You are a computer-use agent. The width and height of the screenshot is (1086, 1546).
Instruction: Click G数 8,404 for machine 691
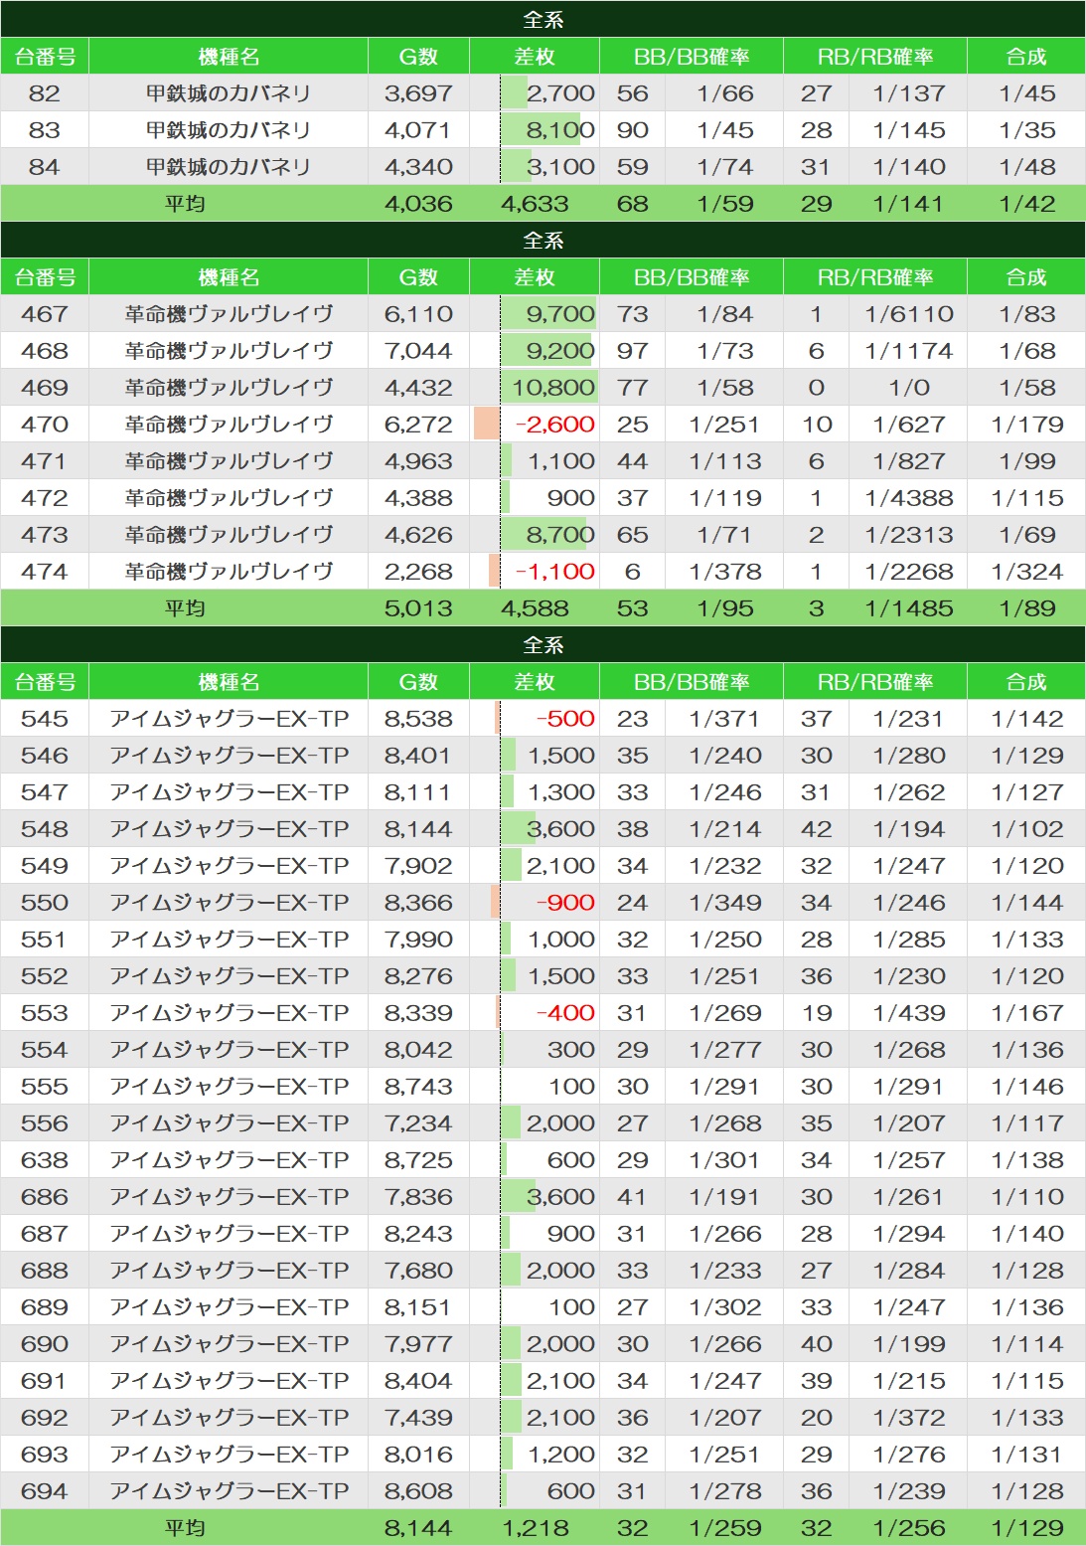coord(418,1381)
